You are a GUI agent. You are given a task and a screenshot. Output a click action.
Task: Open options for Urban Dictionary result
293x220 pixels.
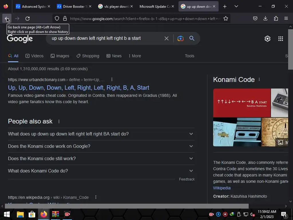[x=112, y=80]
